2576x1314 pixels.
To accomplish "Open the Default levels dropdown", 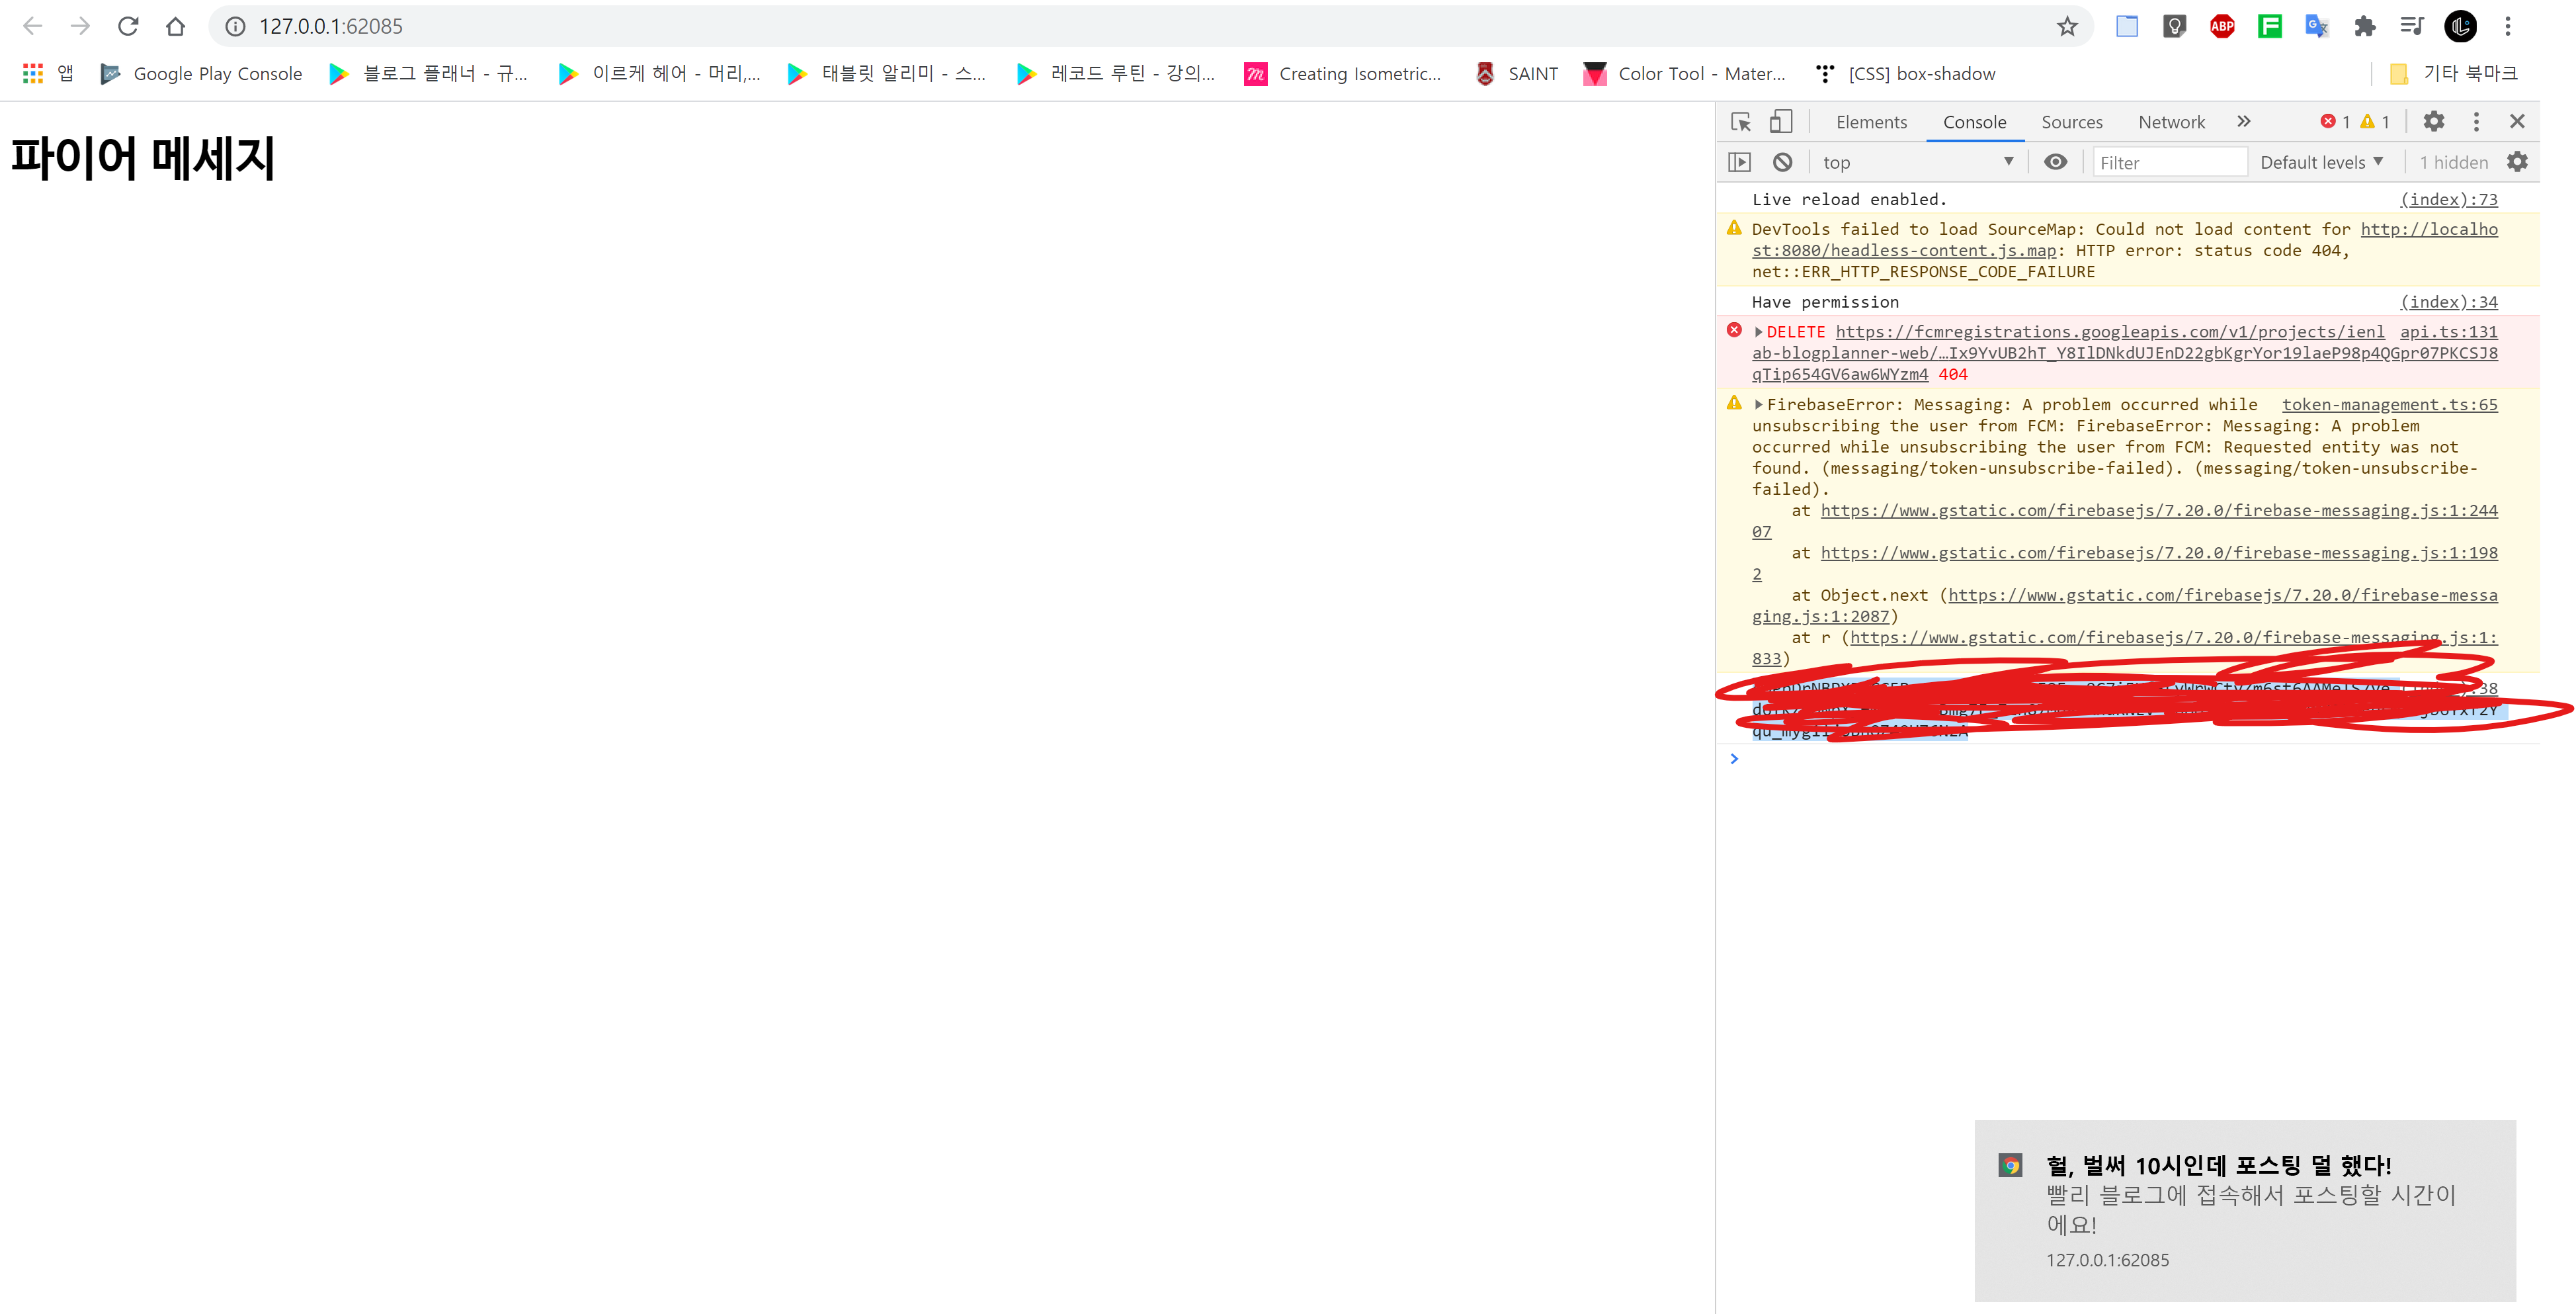I will (x=2321, y=162).
